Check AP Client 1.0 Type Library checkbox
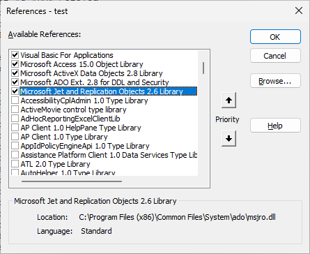 tap(15, 137)
